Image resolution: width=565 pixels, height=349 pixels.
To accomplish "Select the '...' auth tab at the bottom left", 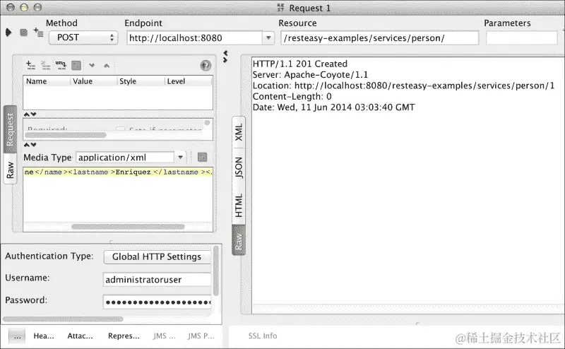I will click(x=17, y=336).
